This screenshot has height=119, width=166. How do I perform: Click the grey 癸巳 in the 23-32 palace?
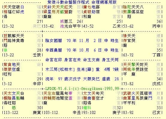(37, 26)
